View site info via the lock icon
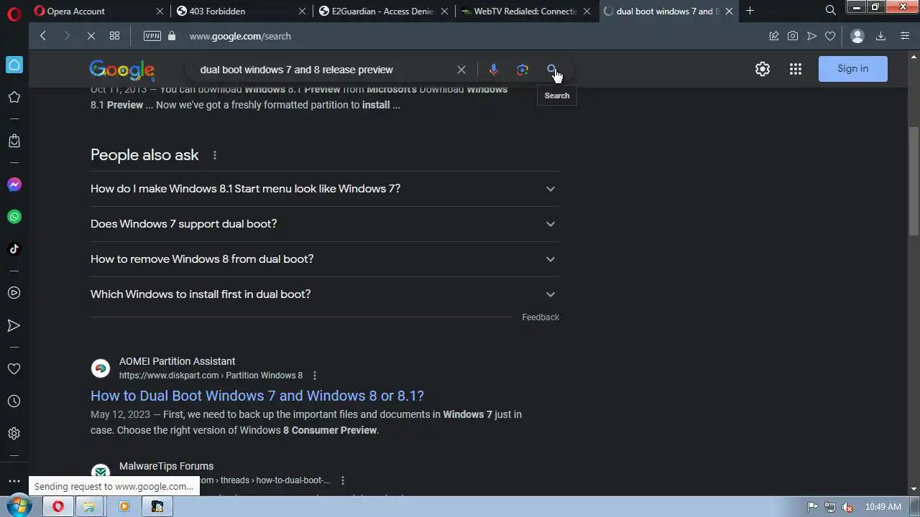Viewport: 920px width, 517px height. coord(171,36)
